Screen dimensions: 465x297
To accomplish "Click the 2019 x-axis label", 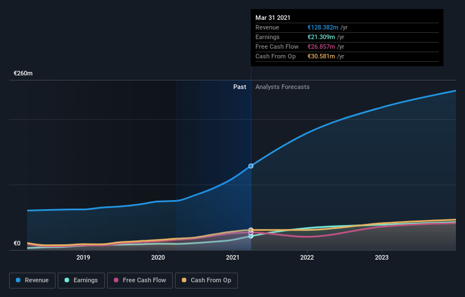I will (x=83, y=257).
